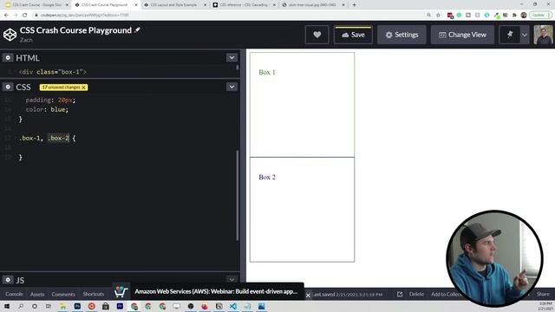Switch to the CSS reference Cascading tab
Viewport: 555px width, 312px height.
tap(243, 5)
